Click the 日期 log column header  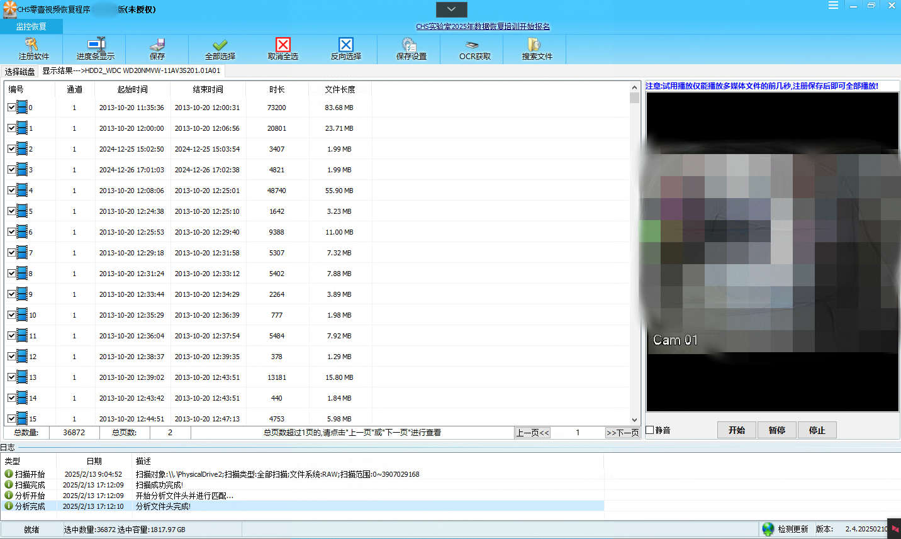(94, 461)
